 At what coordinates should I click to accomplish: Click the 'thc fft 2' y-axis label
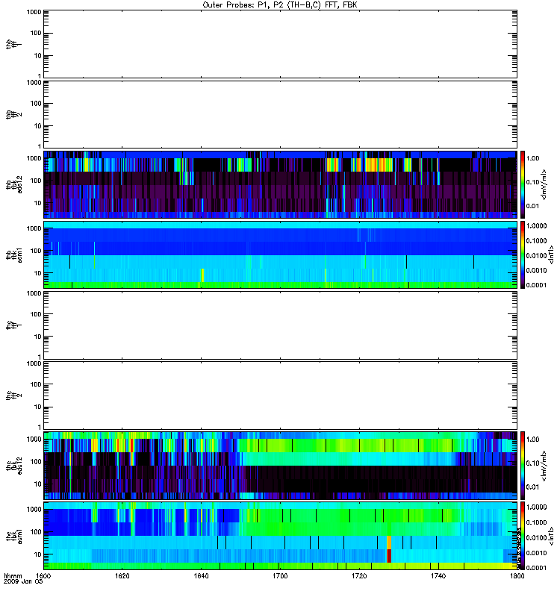pyautogui.click(x=14, y=396)
